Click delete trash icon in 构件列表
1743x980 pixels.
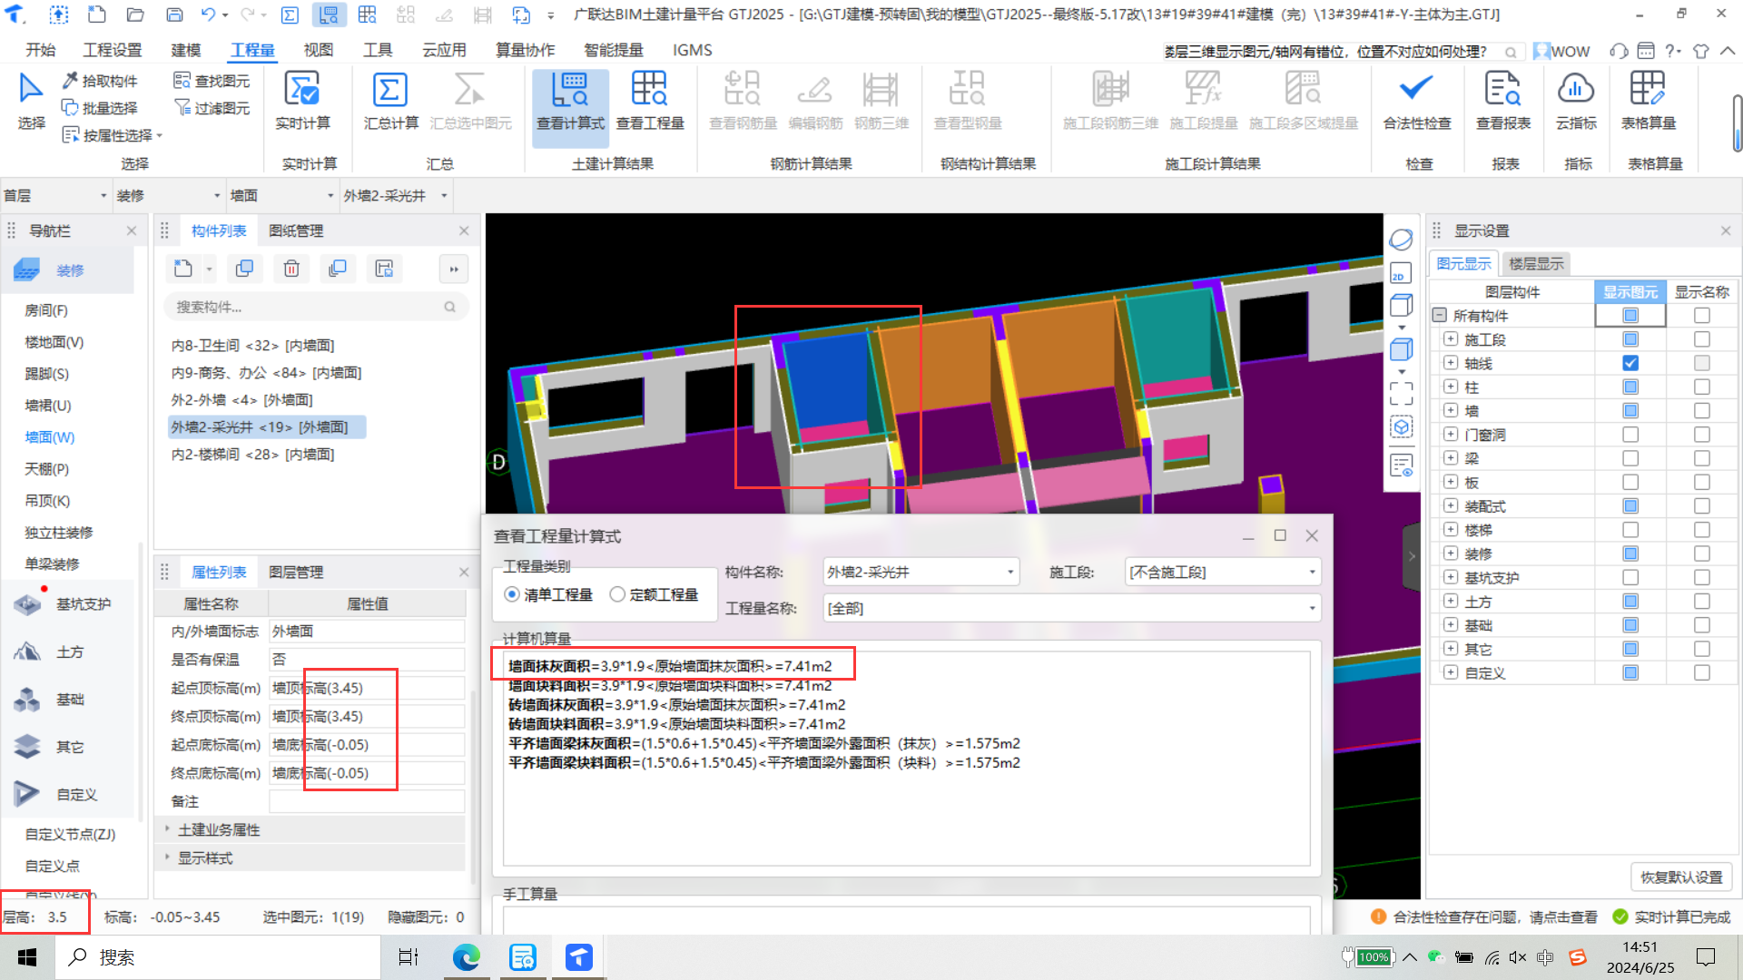291,269
